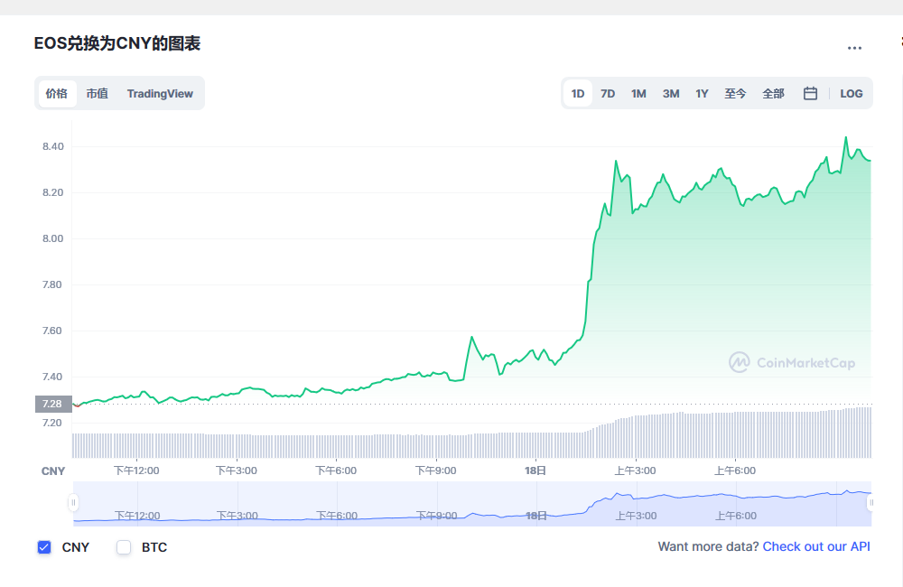Viewport: 903px width, 587px height.
Task: Click the 下午9:00 x-axis time label
Action: 436,471
